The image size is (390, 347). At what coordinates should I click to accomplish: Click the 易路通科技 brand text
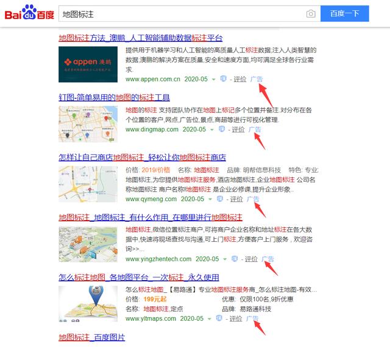tap(255, 309)
